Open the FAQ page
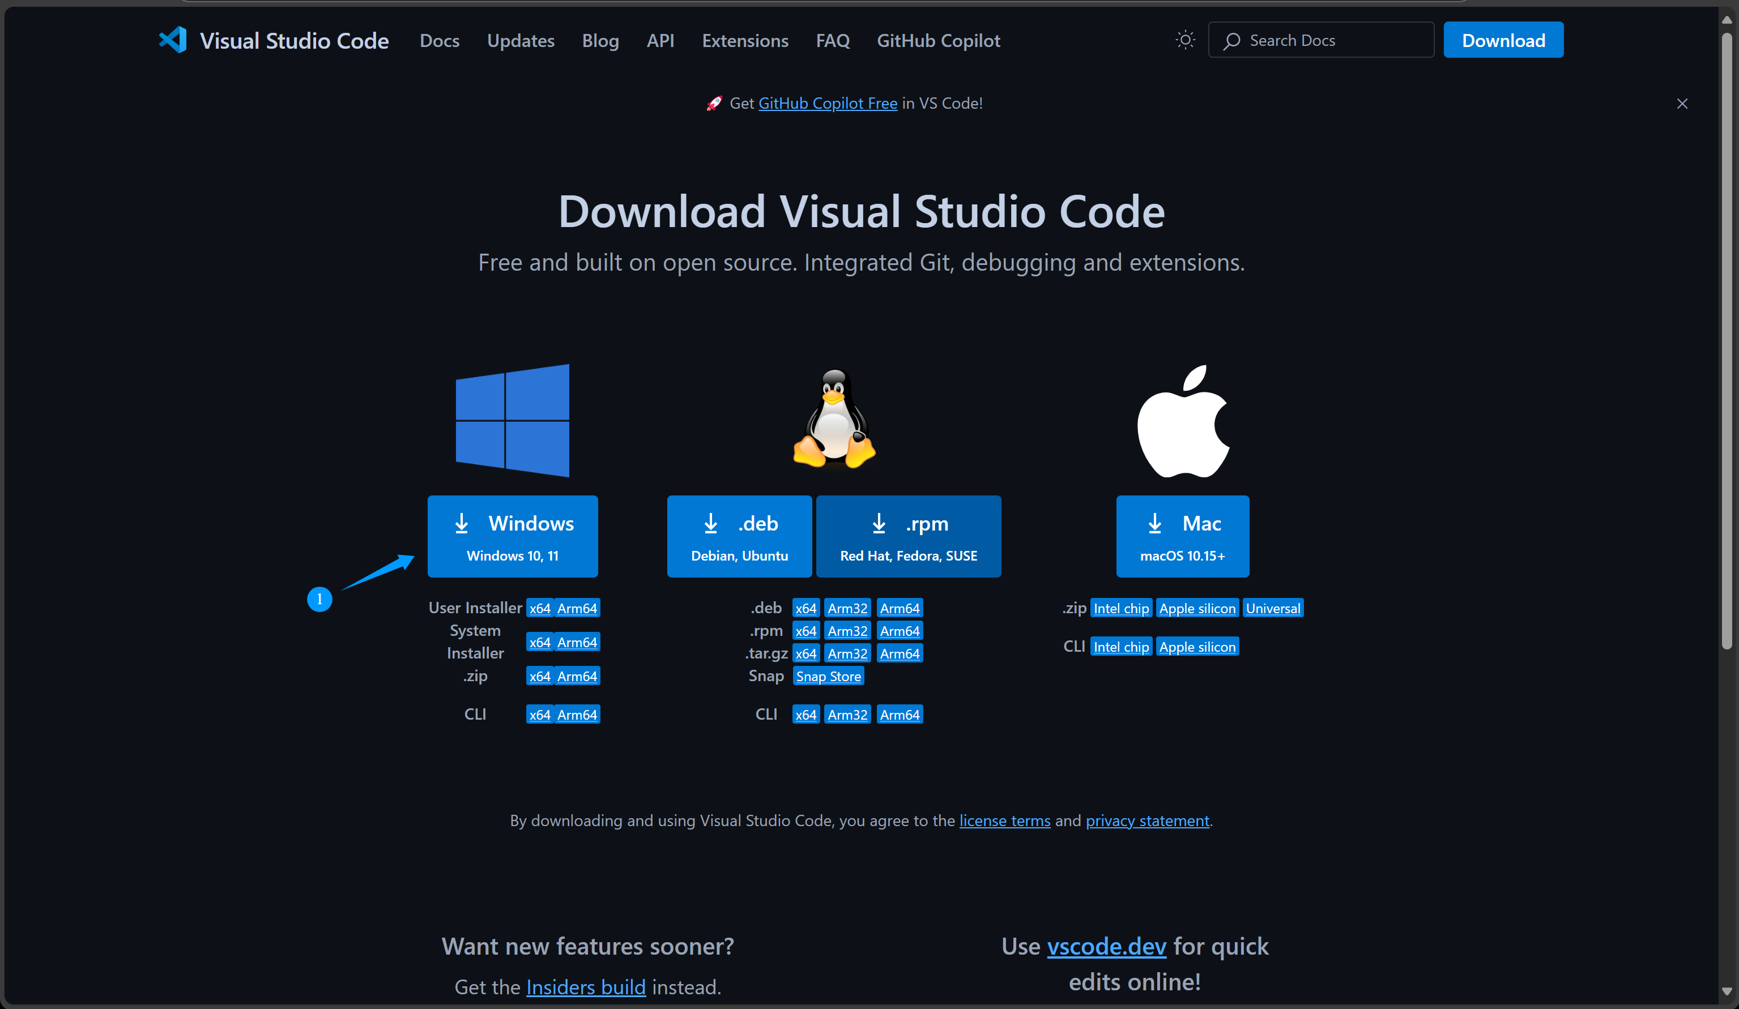Viewport: 1739px width, 1009px height. (832, 41)
